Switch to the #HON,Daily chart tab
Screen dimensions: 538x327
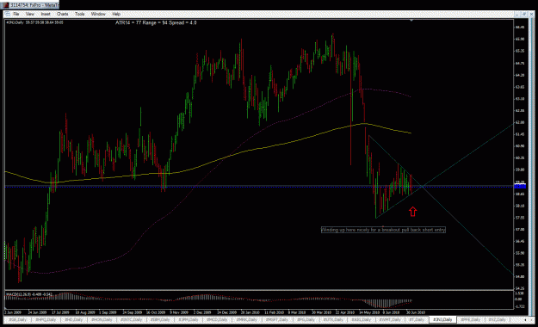pyautogui.click(x=102, y=319)
